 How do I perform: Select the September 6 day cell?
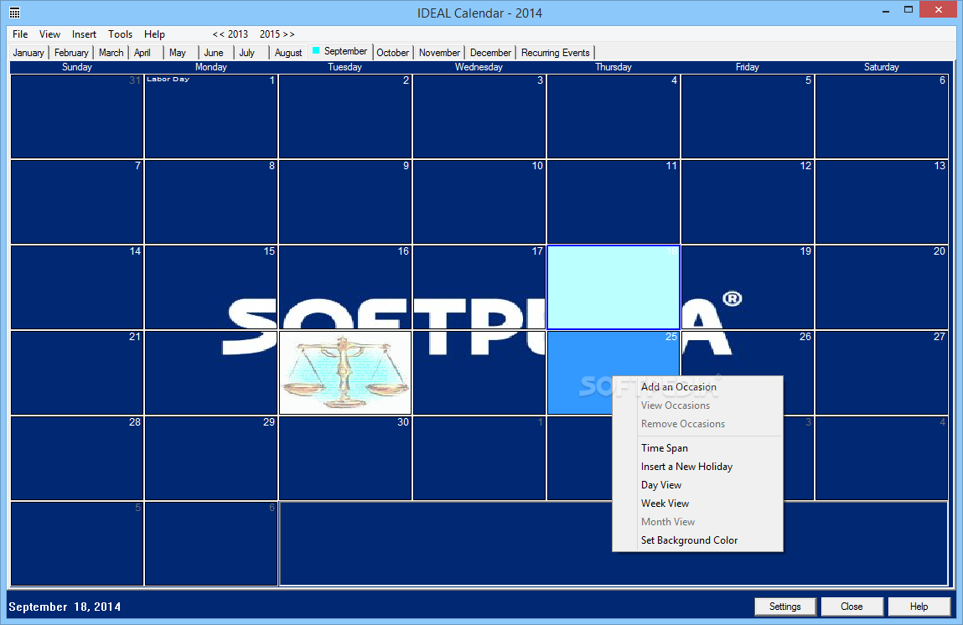[x=882, y=116]
